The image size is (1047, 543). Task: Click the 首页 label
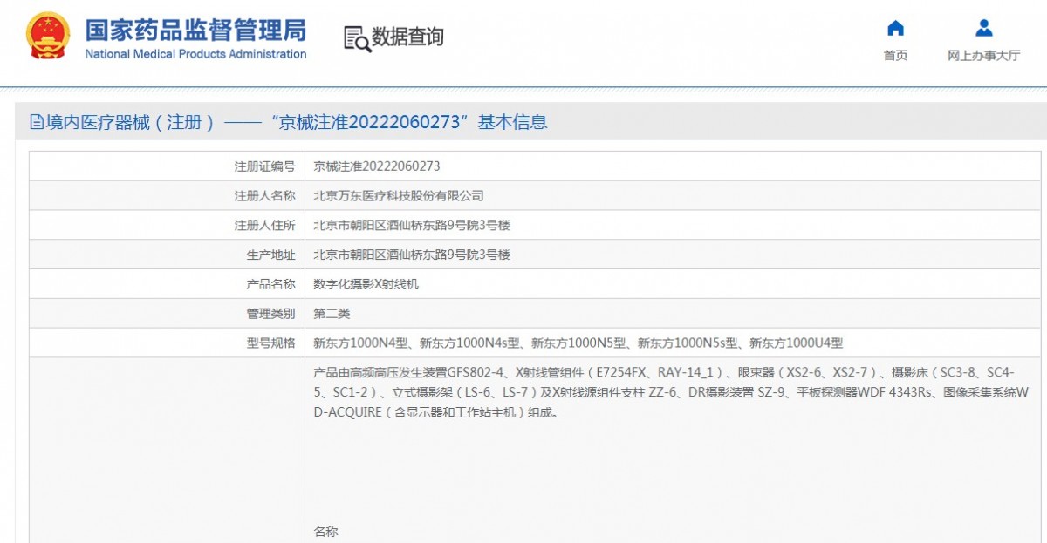pos(895,56)
